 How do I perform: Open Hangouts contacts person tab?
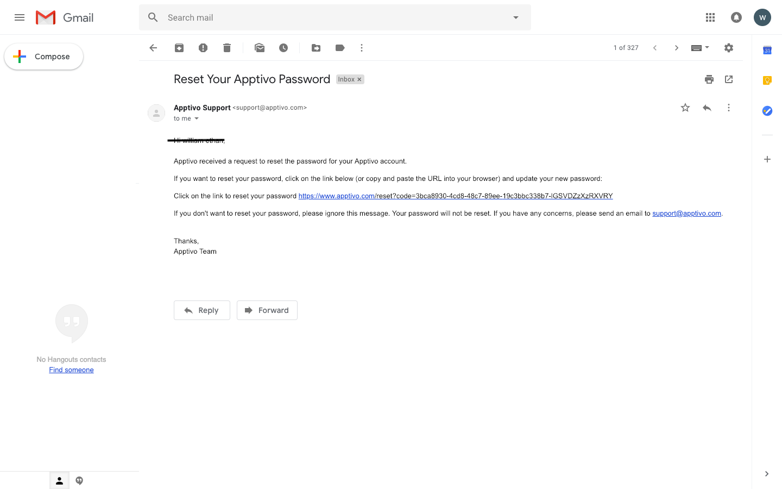click(x=60, y=481)
